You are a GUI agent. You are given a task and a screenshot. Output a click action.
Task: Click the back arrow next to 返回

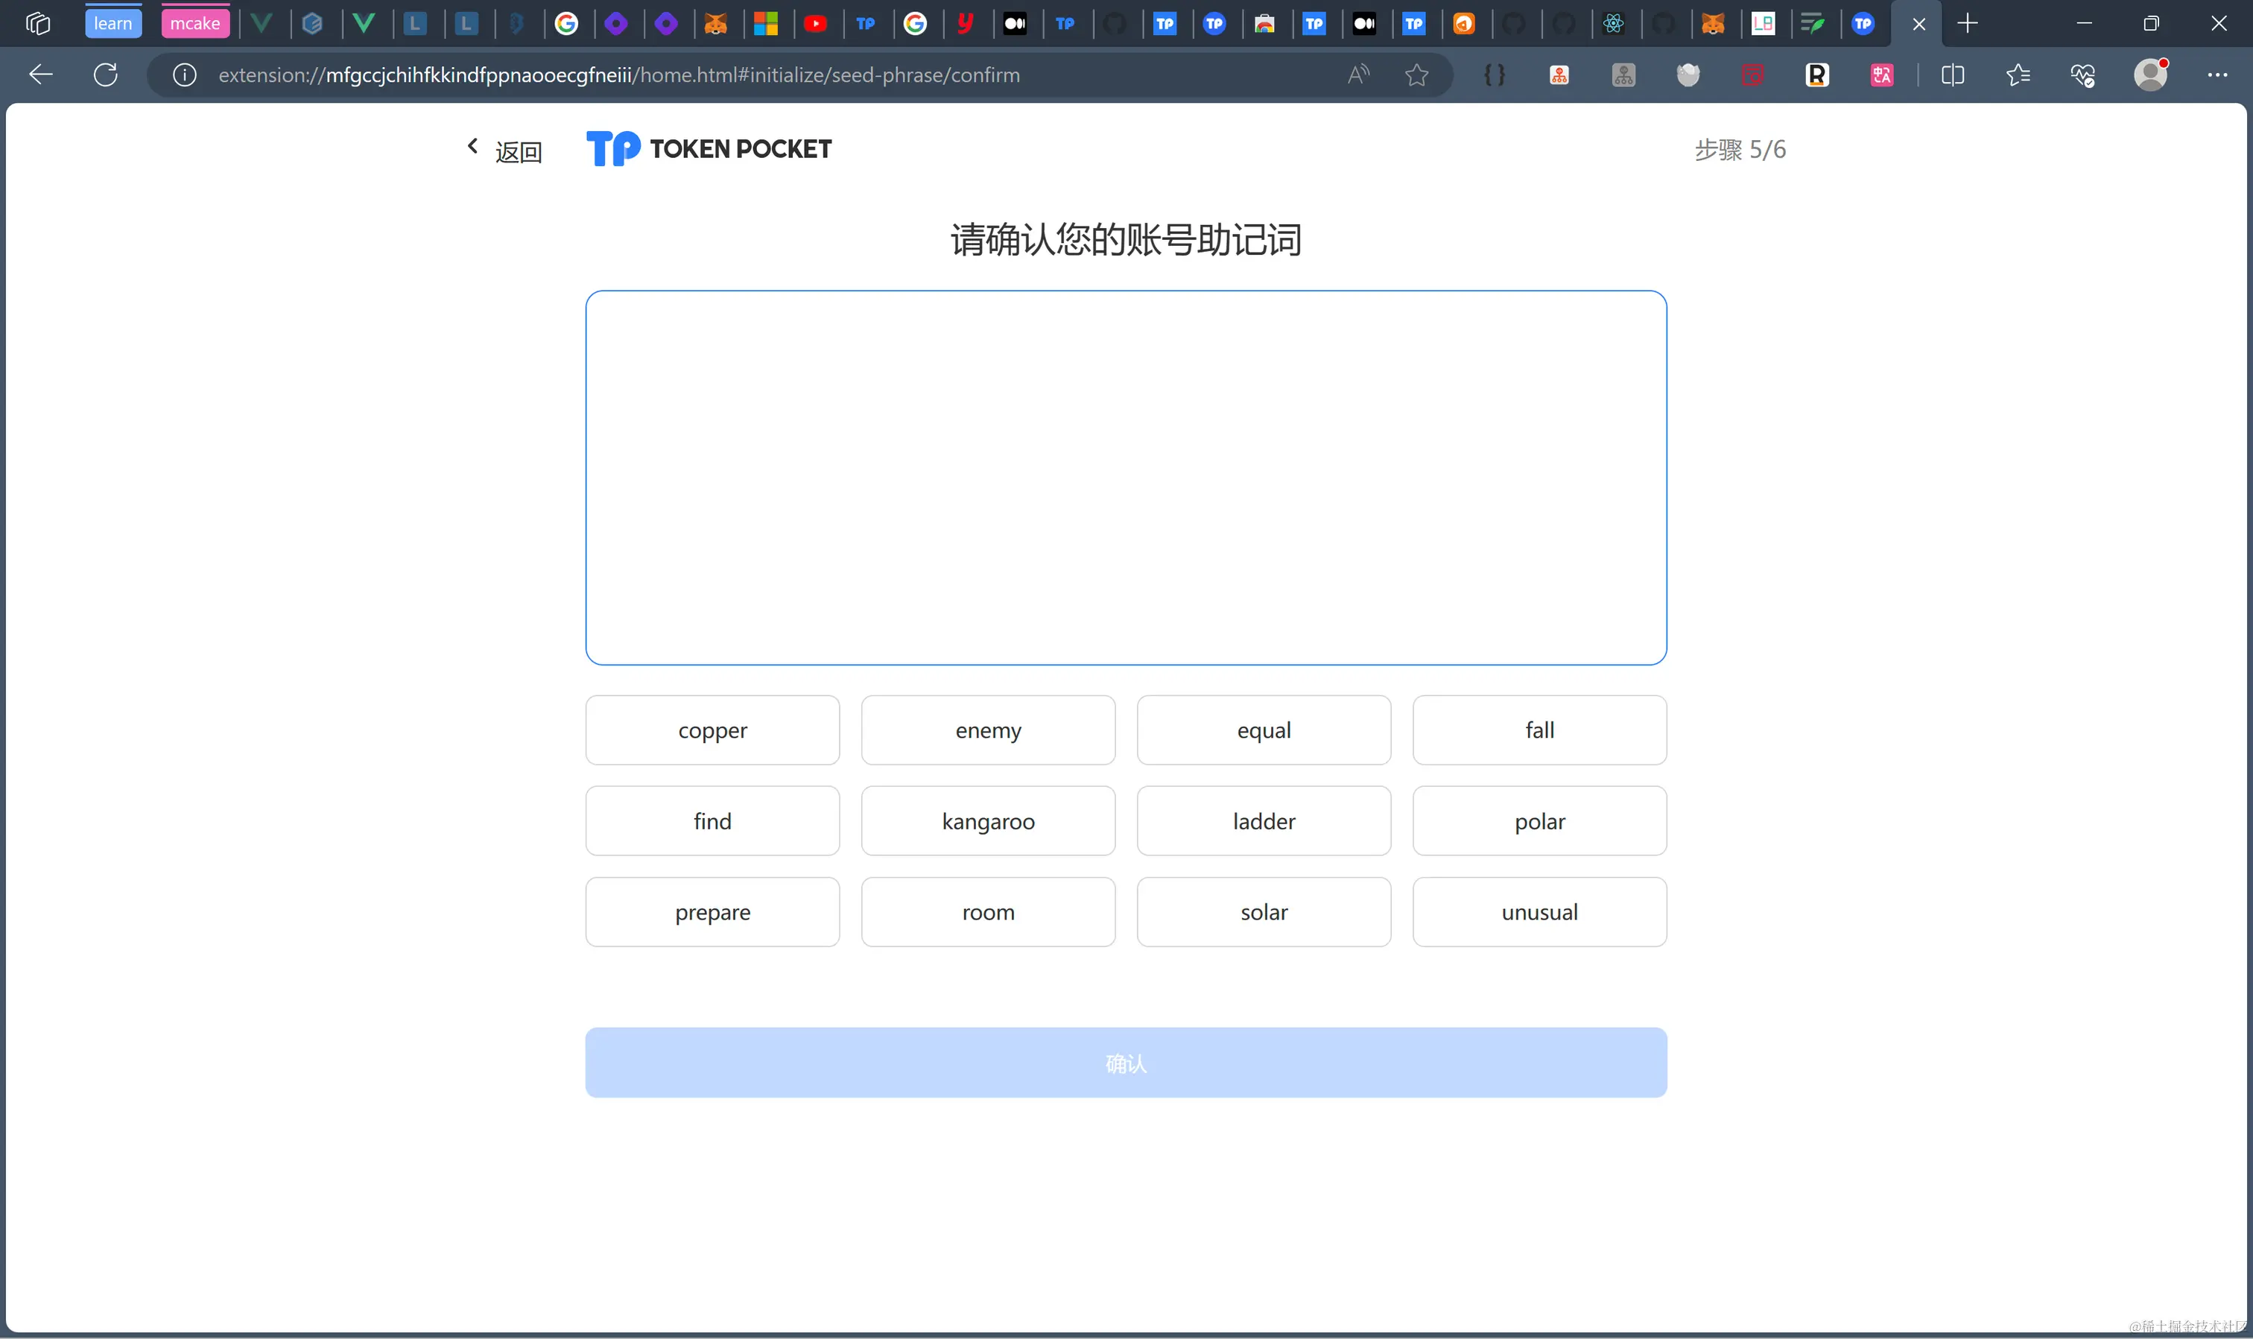pyautogui.click(x=472, y=146)
